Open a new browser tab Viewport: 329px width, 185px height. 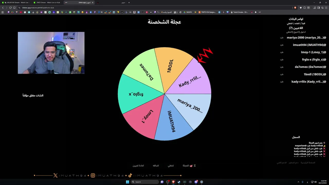point(129,3)
